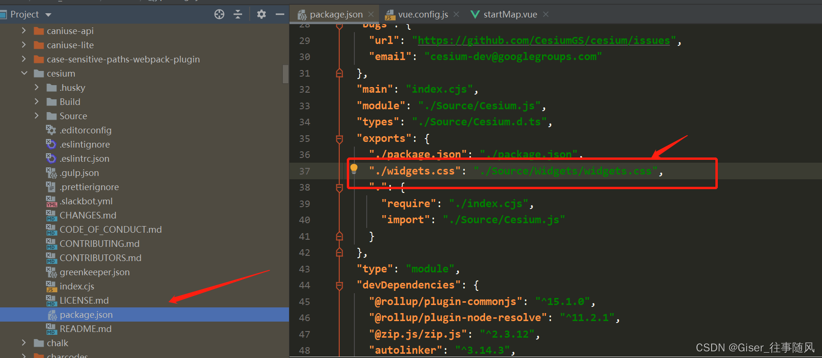Expand the Source folder
822x358 pixels.
36,116
